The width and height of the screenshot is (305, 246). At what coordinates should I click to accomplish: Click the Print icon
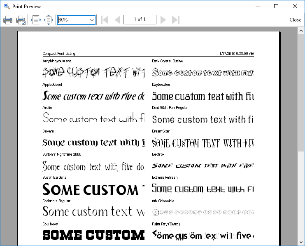(8, 20)
